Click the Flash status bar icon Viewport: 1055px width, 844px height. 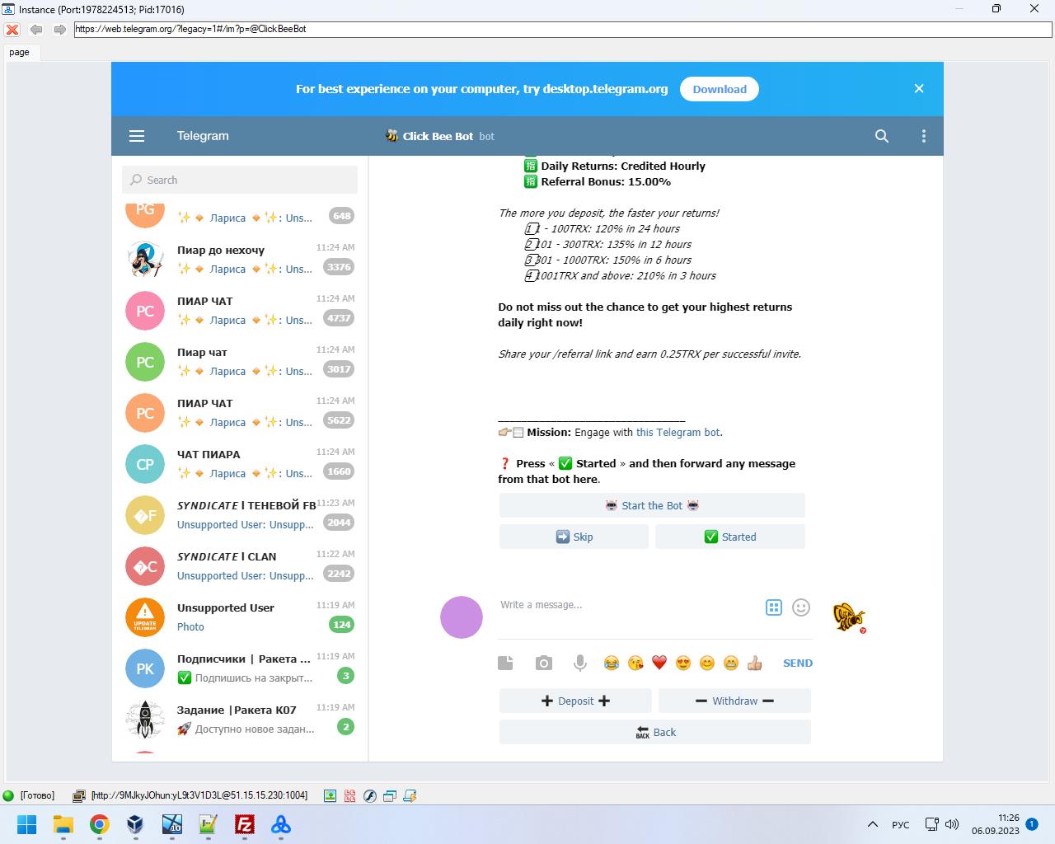[x=370, y=795]
